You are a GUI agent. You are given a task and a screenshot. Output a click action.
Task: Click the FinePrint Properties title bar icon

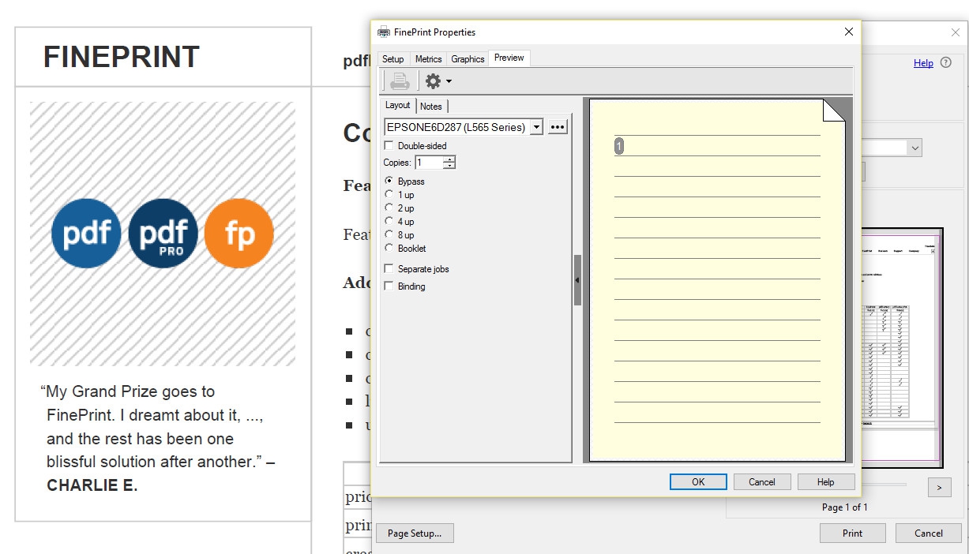coord(384,32)
